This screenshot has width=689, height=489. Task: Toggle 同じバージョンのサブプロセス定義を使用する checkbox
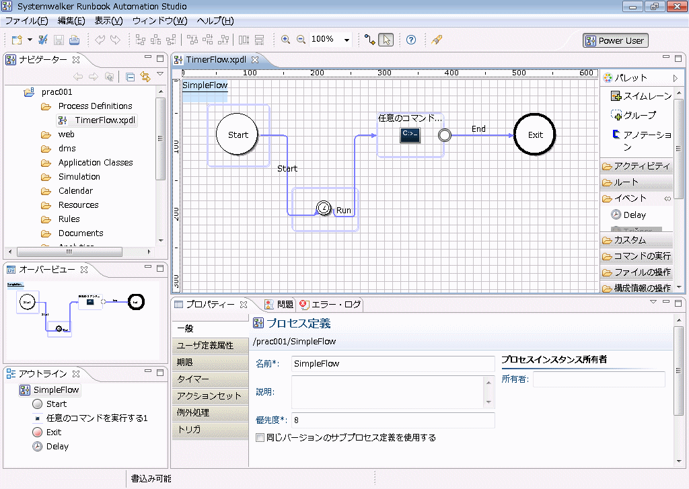(260, 438)
